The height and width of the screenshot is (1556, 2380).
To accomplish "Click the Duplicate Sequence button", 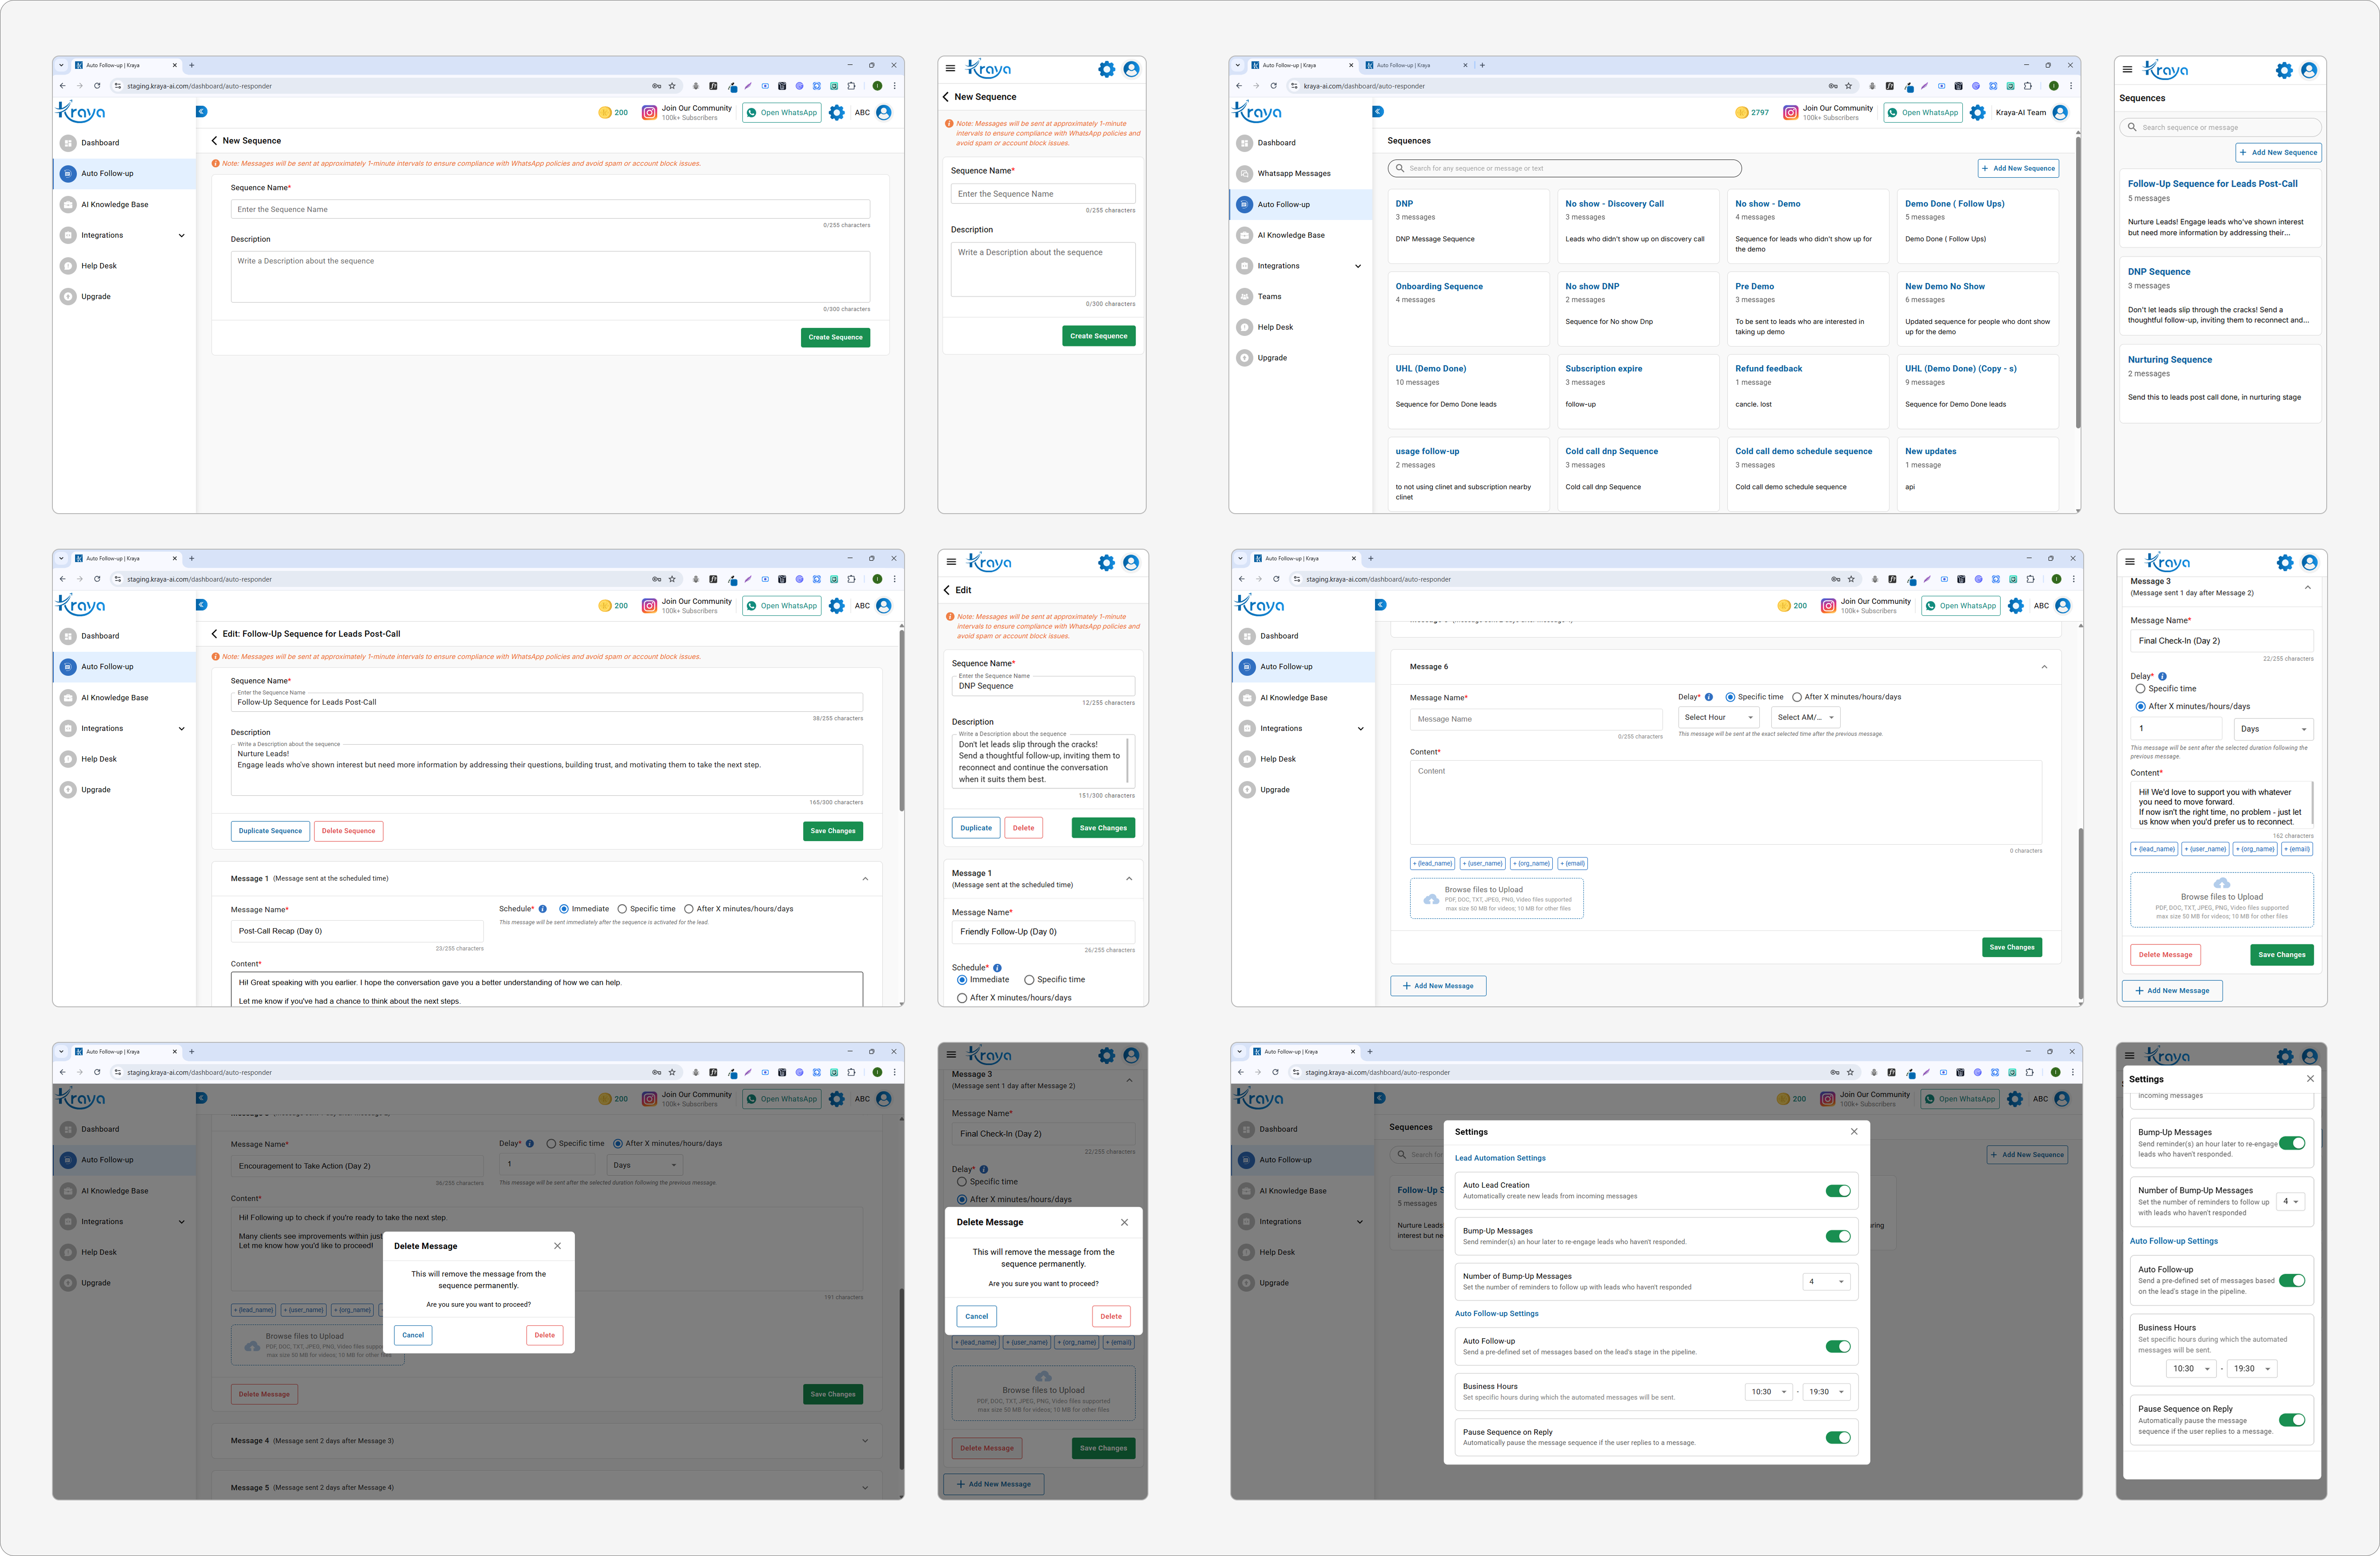I will pos(270,831).
